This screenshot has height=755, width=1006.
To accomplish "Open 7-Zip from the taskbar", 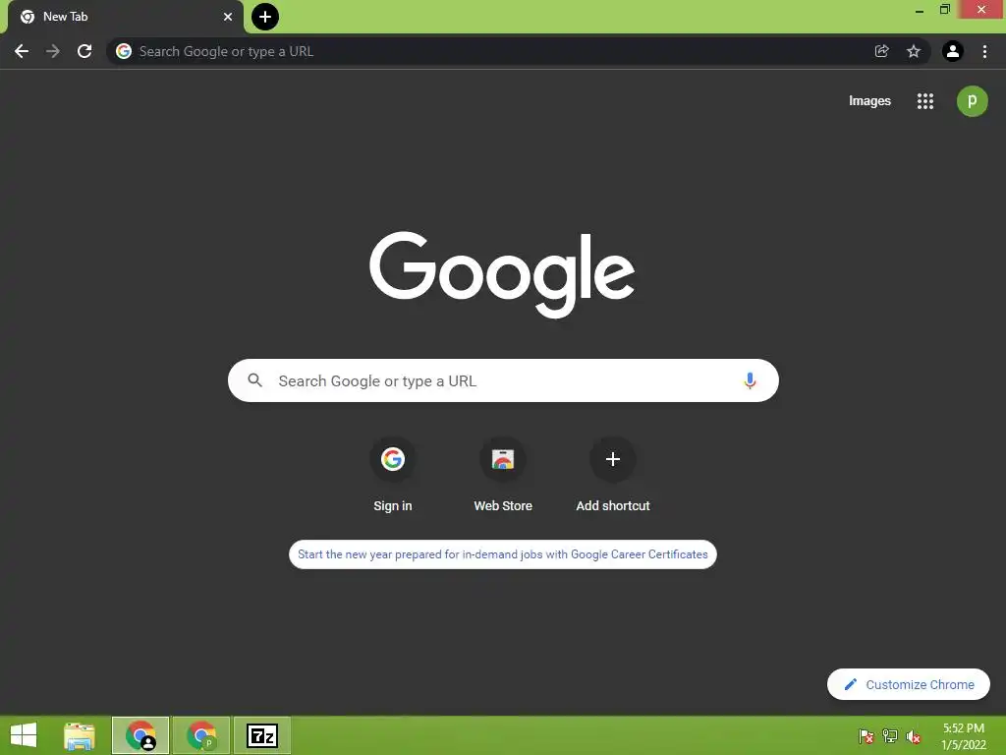I will coord(262,735).
